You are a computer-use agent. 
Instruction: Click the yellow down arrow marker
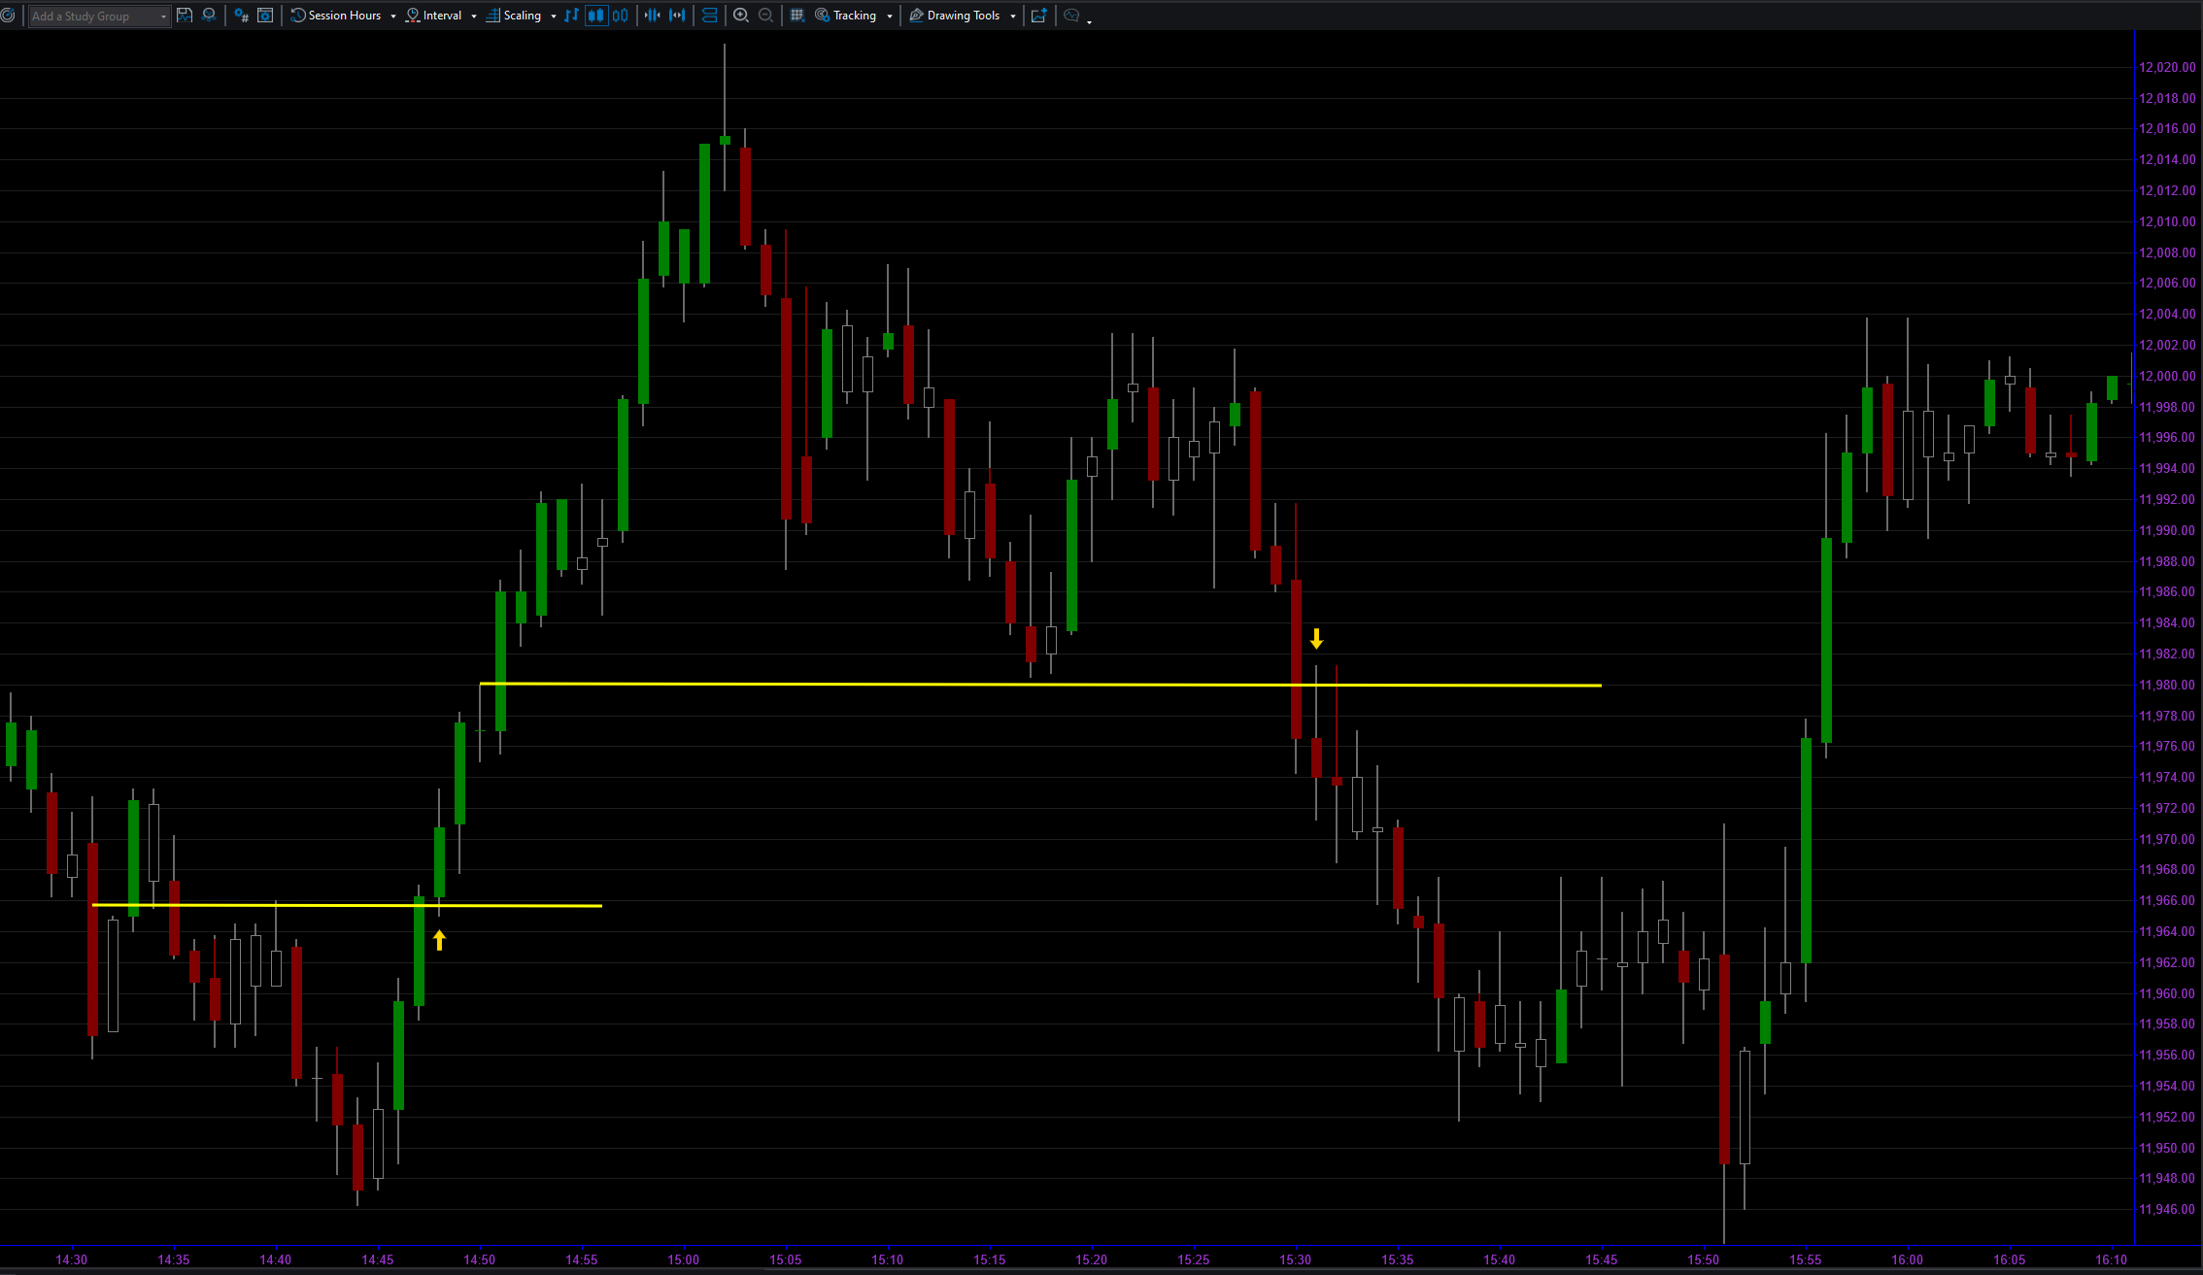point(1316,638)
